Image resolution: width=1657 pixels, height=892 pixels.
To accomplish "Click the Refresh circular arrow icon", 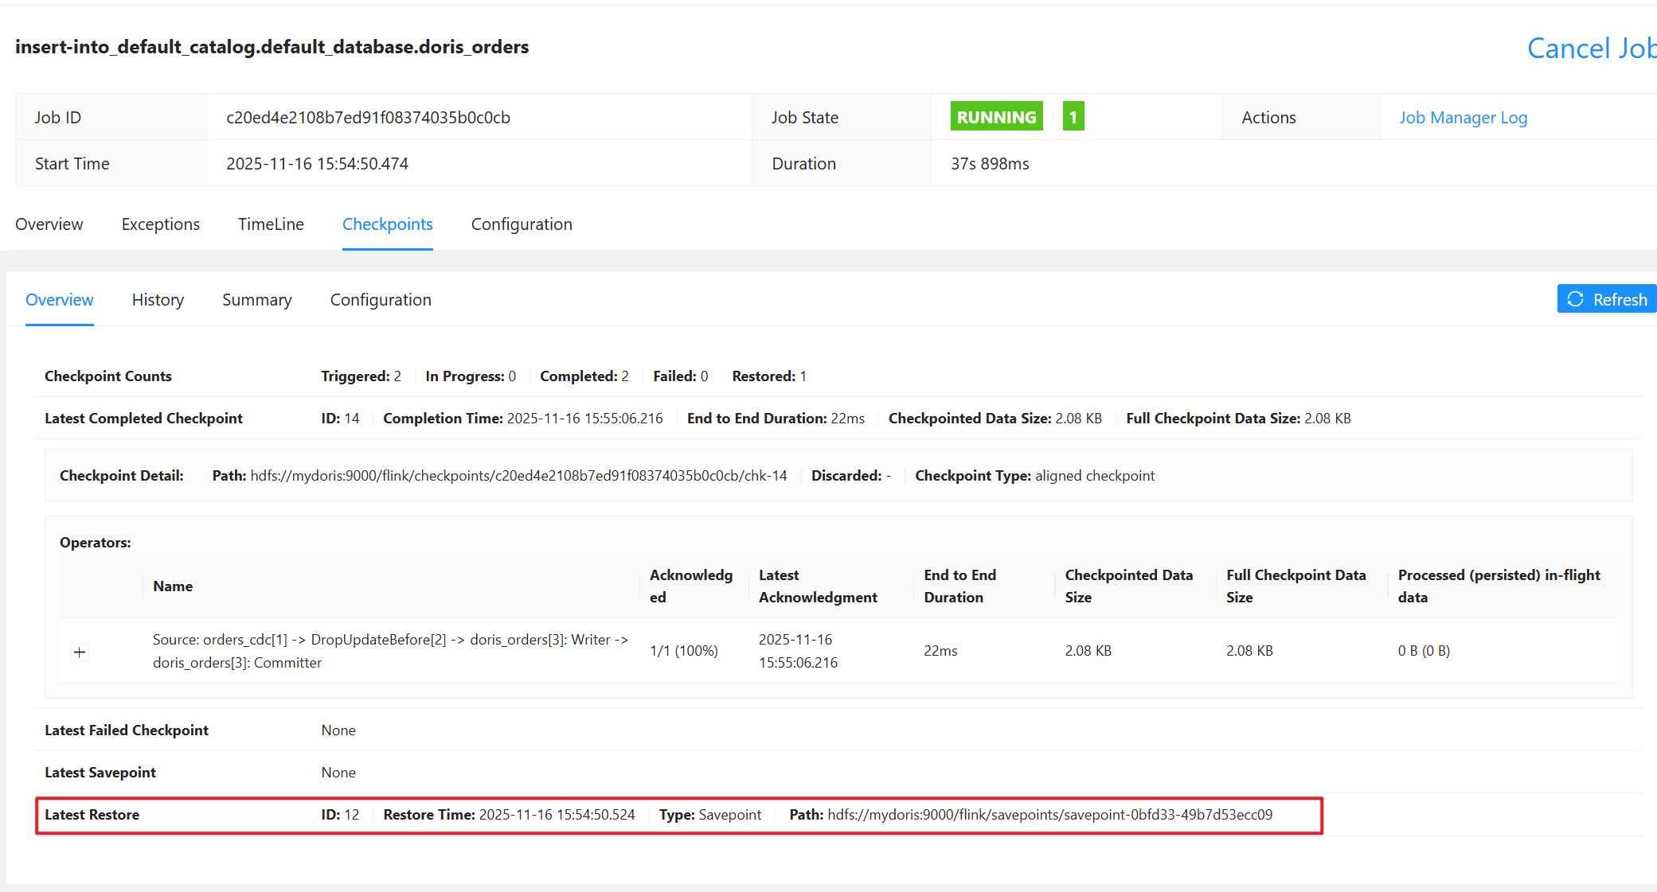I will pyautogui.click(x=1575, y=299).
